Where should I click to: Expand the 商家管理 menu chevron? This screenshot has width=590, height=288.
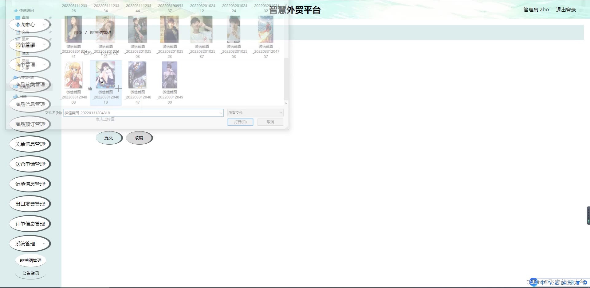tap(44, 64)
